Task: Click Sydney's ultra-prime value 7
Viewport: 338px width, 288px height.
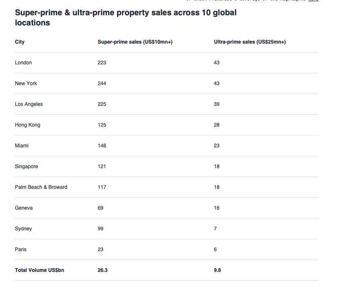Action: pyautogui.click(x=215, y=229)
